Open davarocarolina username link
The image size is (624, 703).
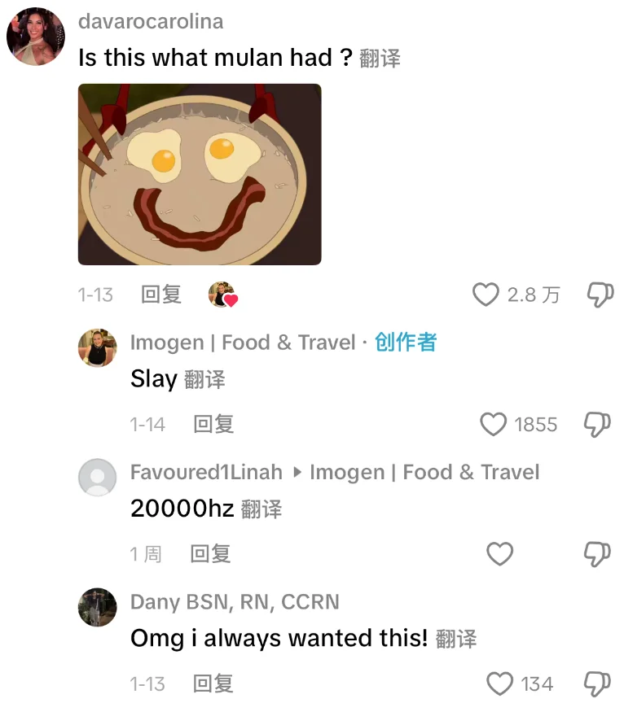(x=151, y=21)
